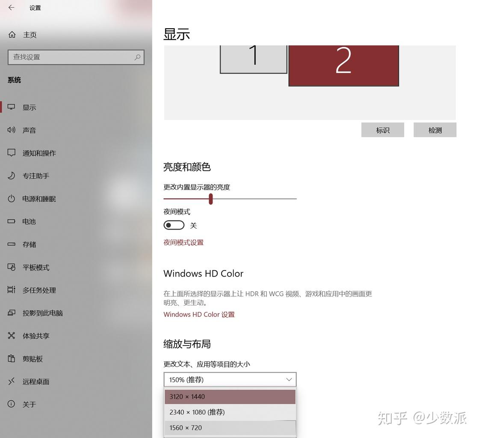Viewport: 479px width, 438px height.
Task: Click the 标识 button
Action: pos(383,130)
